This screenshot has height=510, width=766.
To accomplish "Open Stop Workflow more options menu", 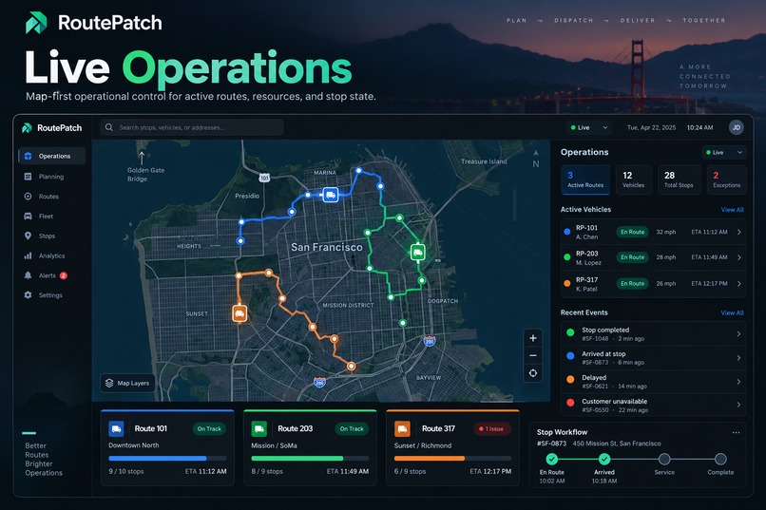I will tap(737, 432).
